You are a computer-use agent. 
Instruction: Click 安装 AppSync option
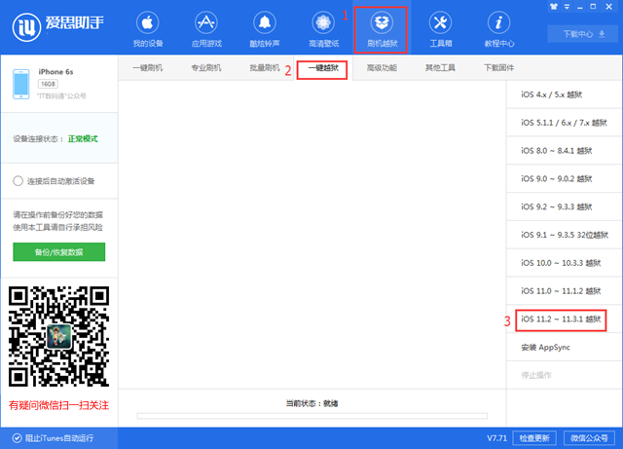click(x=564, y=347)
